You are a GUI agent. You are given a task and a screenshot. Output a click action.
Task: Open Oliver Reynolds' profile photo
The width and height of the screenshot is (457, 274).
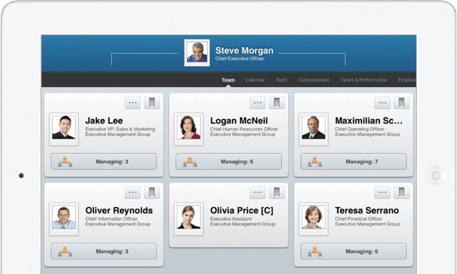(x=64, y=219)
